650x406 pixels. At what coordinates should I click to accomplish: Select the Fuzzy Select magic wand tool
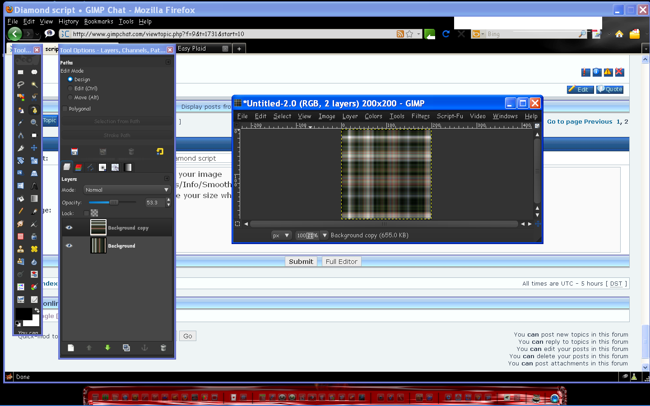34,85
